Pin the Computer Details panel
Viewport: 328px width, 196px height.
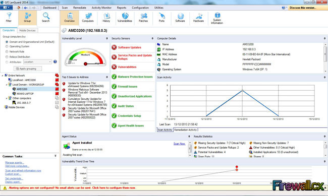click(324, 38)
